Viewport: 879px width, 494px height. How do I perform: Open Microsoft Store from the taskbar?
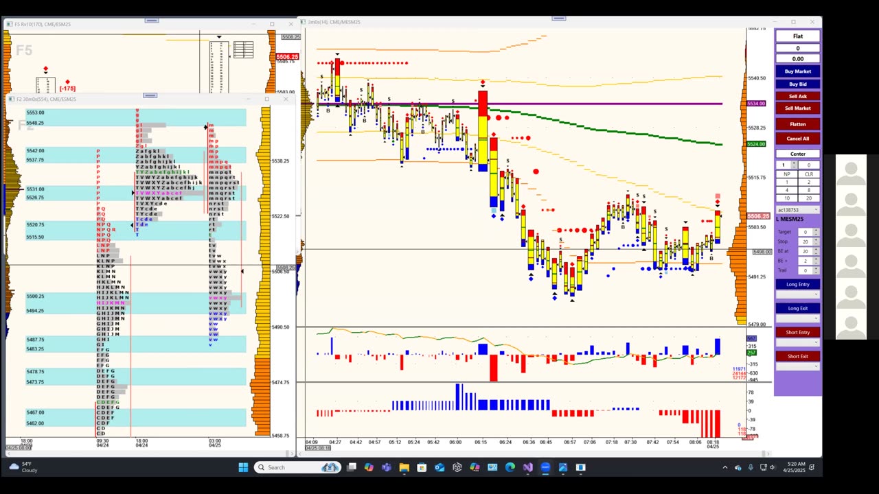pyautogui.click(x=422, y=467)
